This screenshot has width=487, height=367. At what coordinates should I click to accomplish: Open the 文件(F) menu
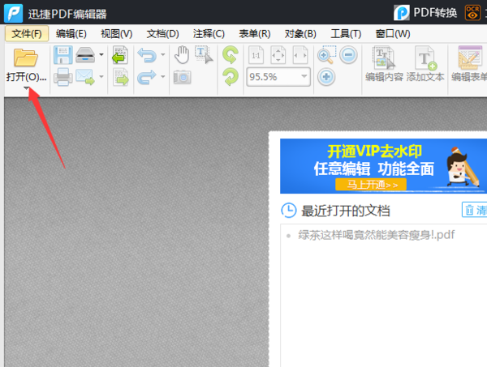click(x=27, y=33)
